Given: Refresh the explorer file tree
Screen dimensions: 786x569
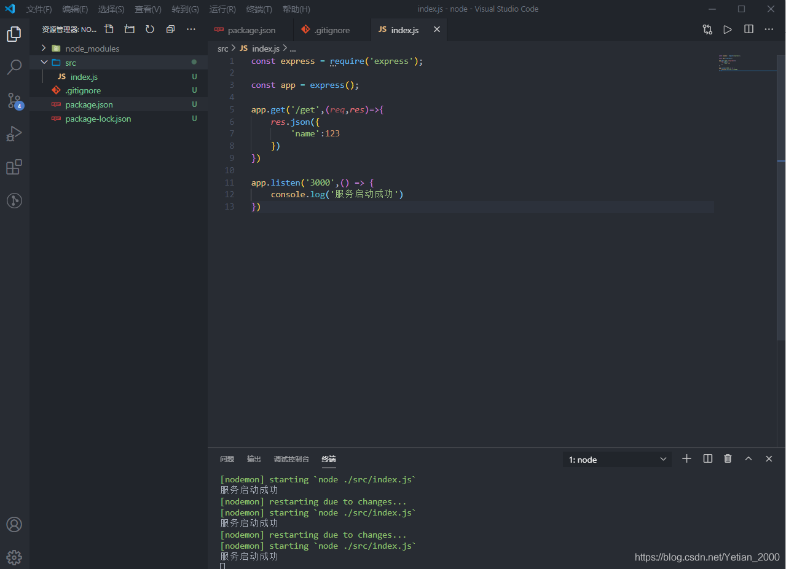Looking at the screenshot, I should click(x=150, y=29).
